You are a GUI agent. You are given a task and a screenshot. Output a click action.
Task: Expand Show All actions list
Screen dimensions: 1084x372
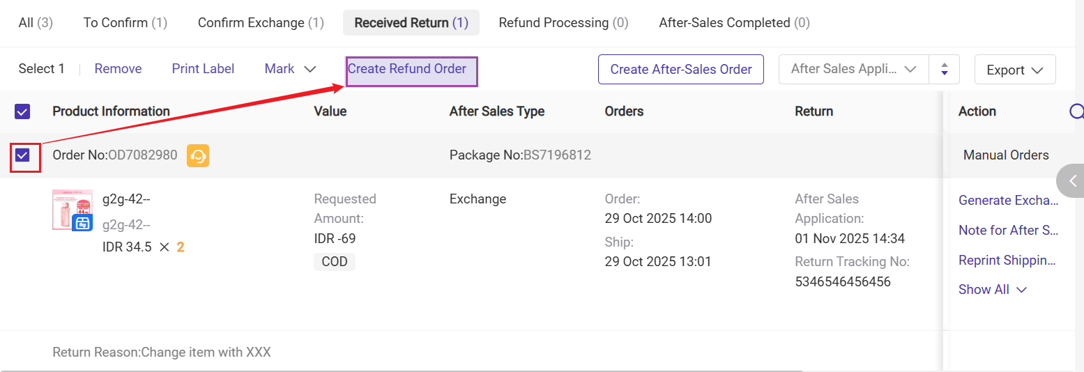pyautogui.click(x=992, y=290)
